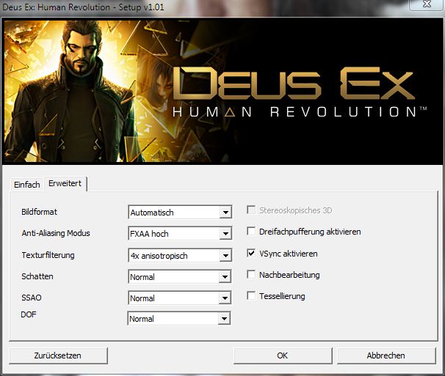Untick the VSync aktivieren checkbox
The height and width of the screenshot is (376, 445).
(x=251, y=253)
